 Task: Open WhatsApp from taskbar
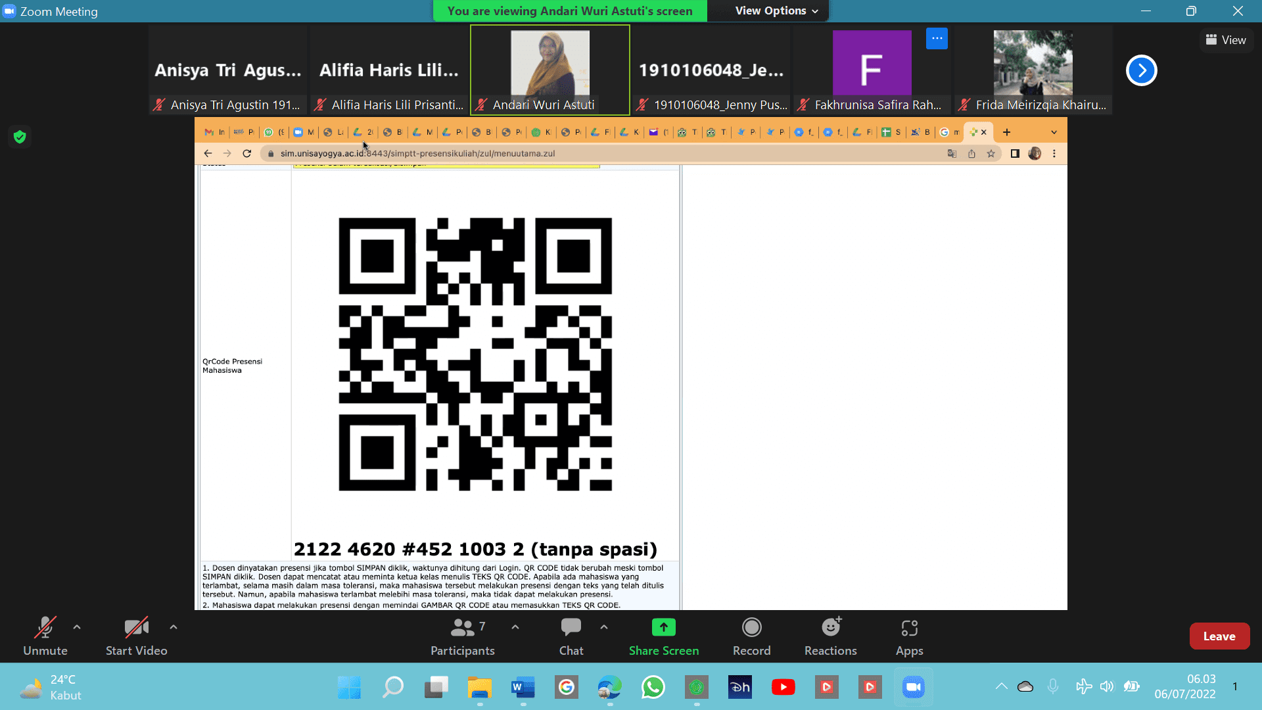coord(653,688)
